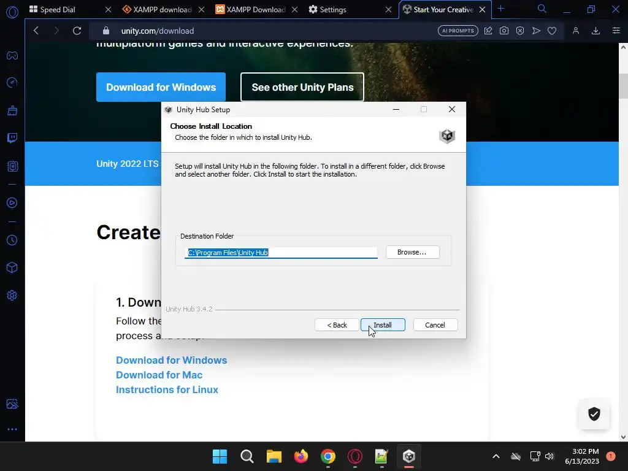Click Download for Windows blue button
Screen dimensions: 628x471
coord(161,87)
